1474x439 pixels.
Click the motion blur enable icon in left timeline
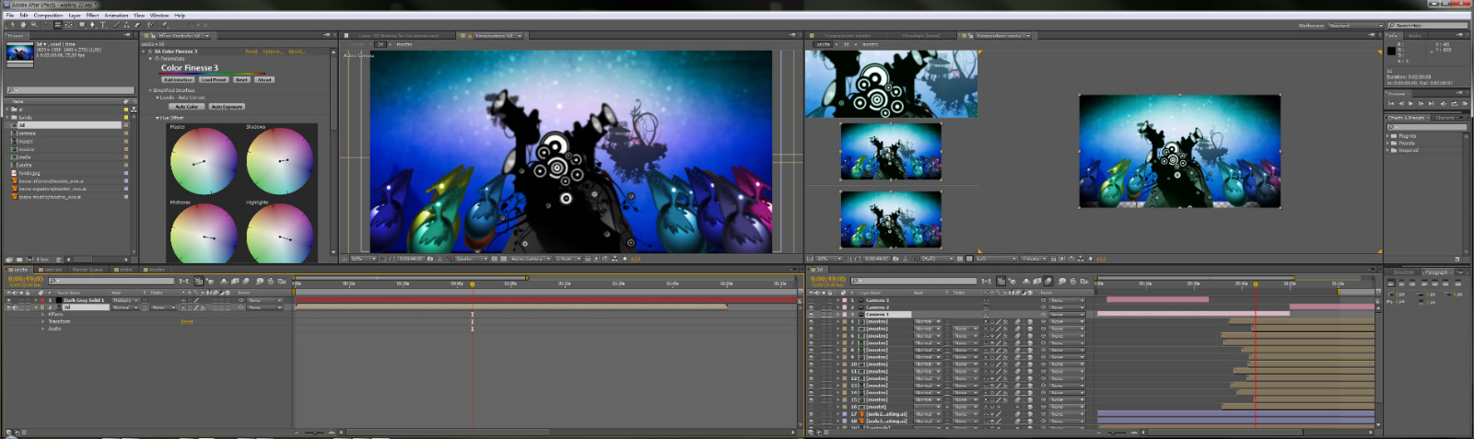pyautogui.click(x=246, y=281)
